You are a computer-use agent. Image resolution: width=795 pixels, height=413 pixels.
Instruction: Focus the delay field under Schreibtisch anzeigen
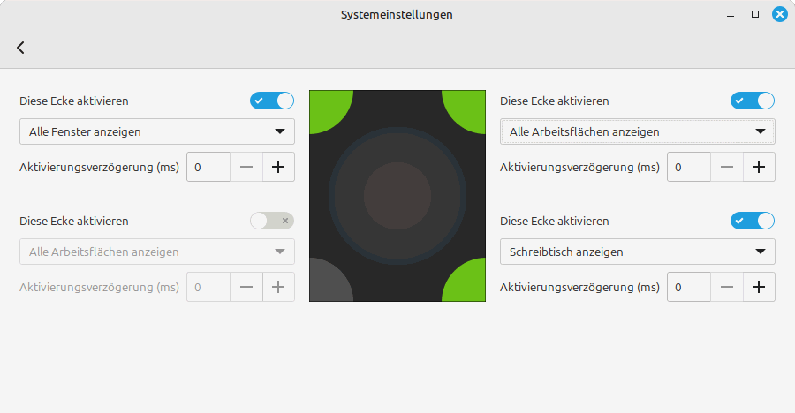[689, 287]
